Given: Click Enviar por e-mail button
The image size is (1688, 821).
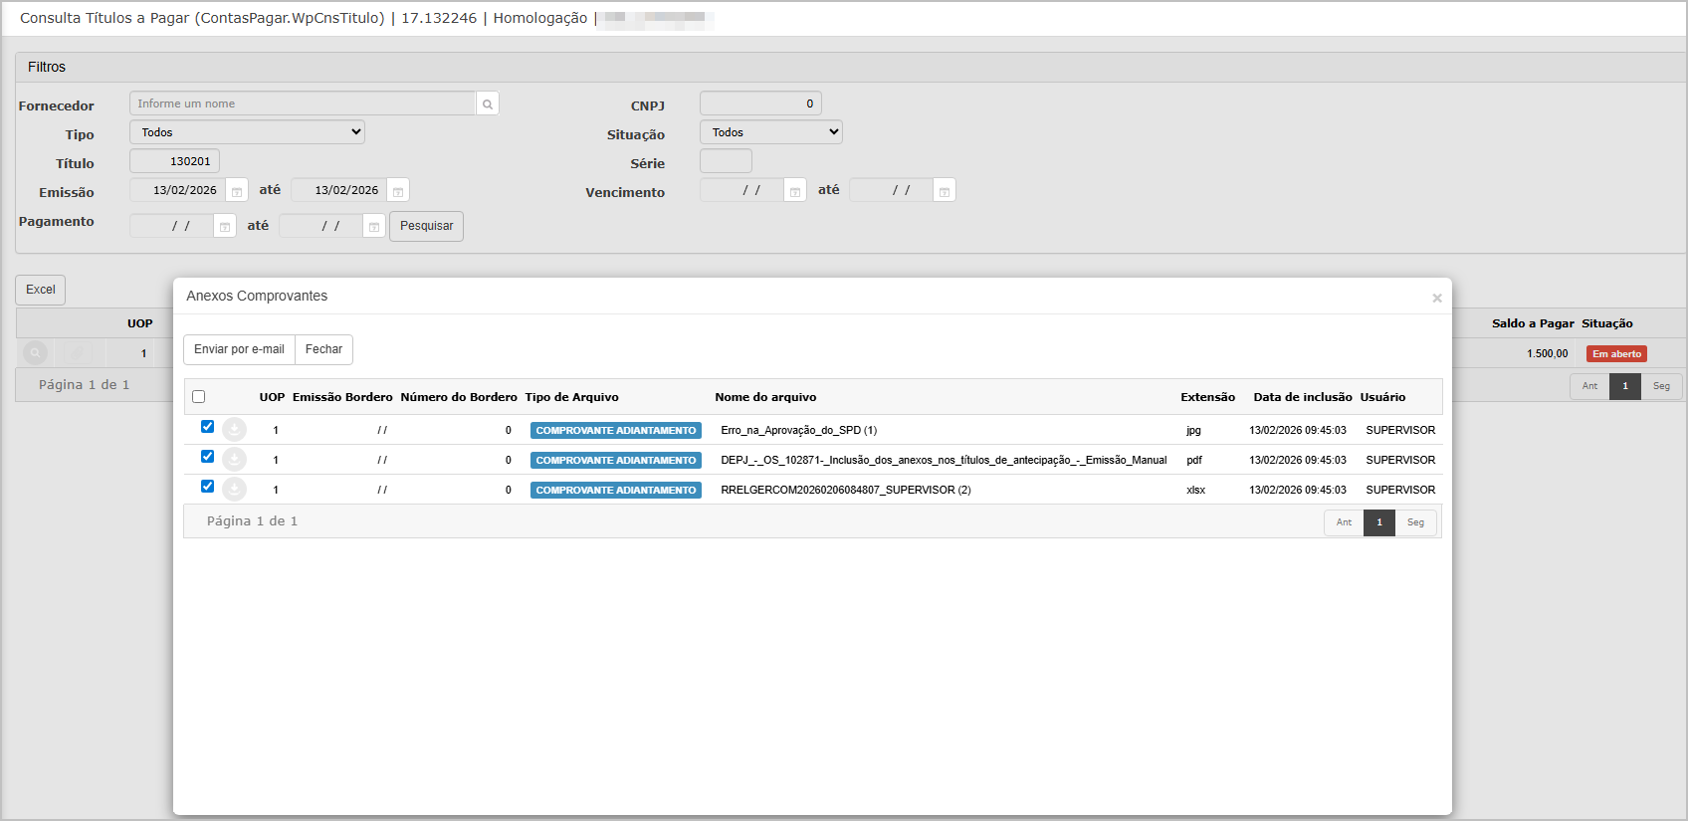Looking at the screenshot, I should (x=239, y=349).
